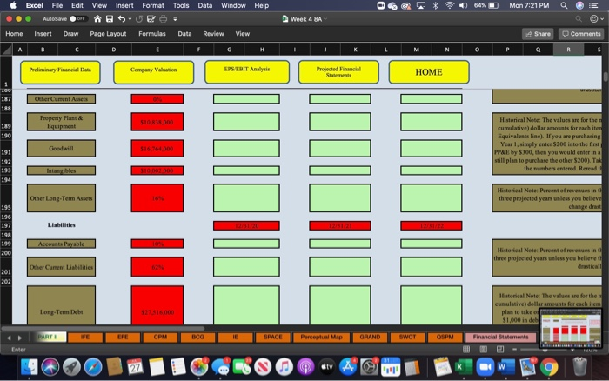Screen dimensions: 609x381
Task: Open the Review ribbon tab
Action: (x=213, y=34)
